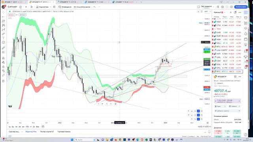Open the Alert button in top toolbar
This screenshot has width=253, height=142.
point(65,7)
